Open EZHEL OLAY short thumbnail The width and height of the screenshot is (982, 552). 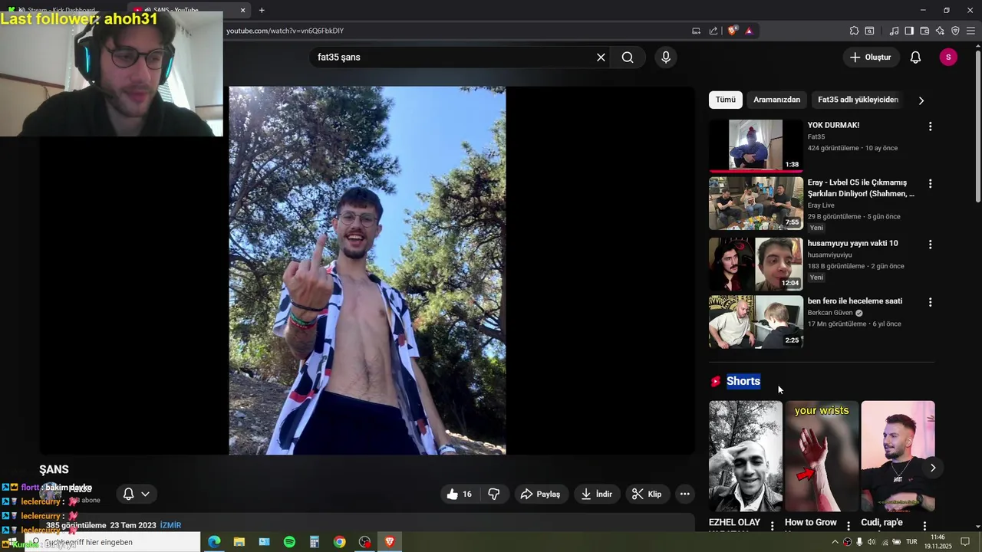746,456
